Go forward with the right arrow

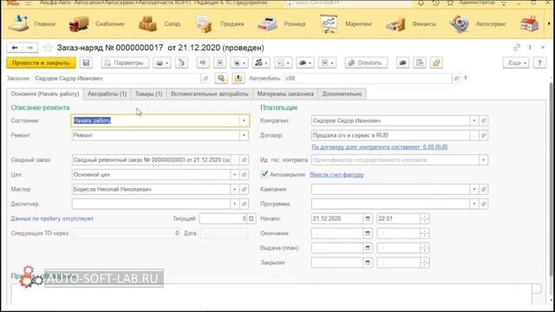coord(29,48)
